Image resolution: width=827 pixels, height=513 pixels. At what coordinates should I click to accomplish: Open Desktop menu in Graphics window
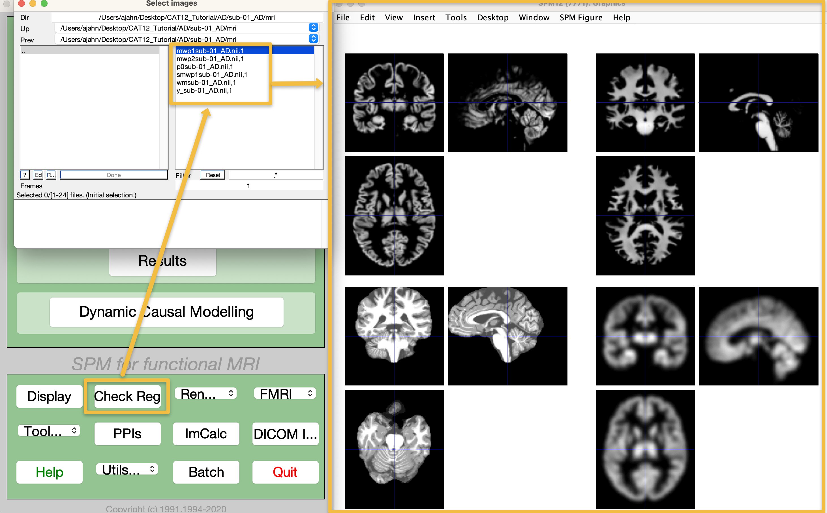[492, 18]
